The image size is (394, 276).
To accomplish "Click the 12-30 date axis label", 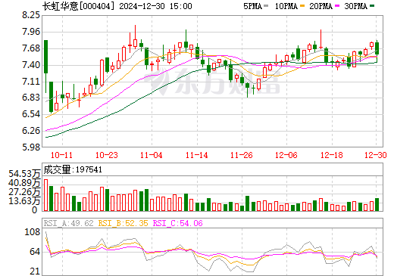I will pyautogui.click(x=376, y=155).
